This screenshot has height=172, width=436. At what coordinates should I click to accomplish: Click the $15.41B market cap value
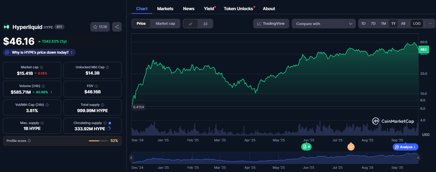(x=25, y=73)
